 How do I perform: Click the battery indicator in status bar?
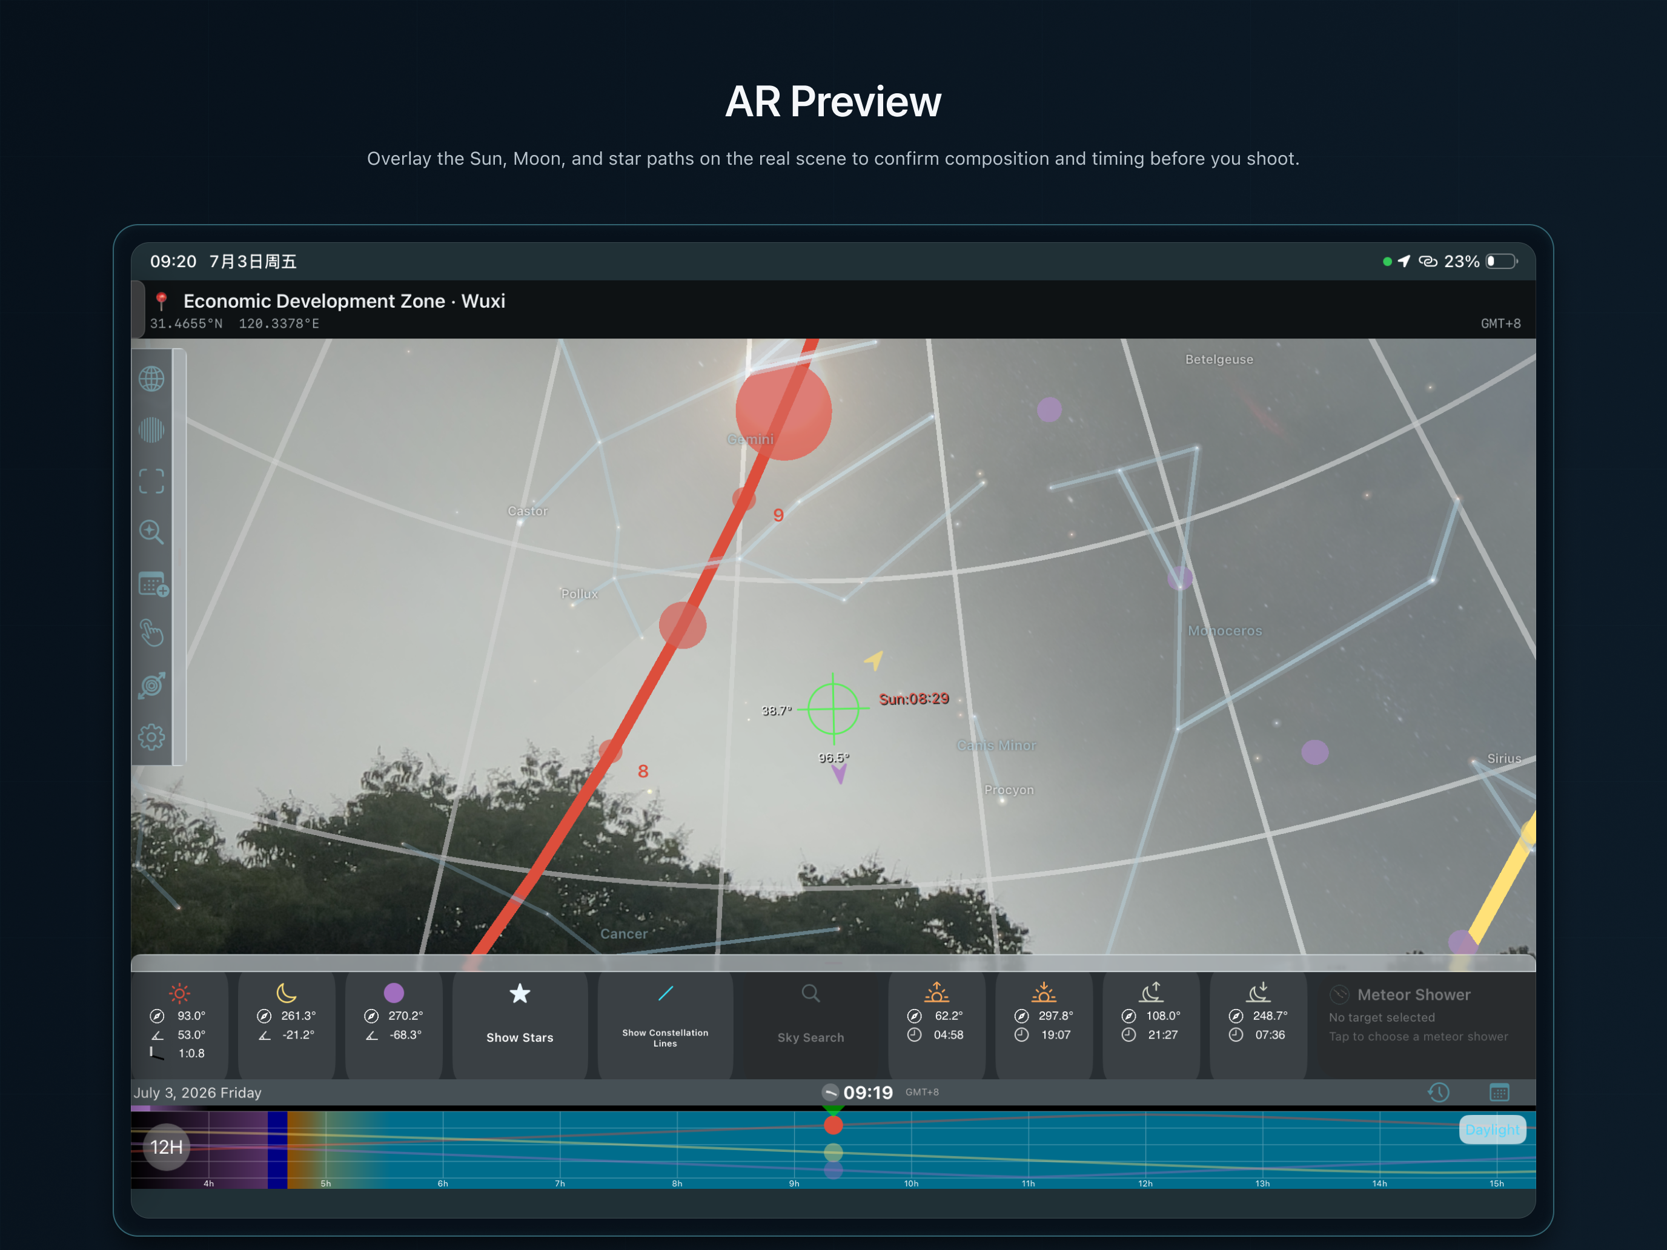pos(1502,262)
